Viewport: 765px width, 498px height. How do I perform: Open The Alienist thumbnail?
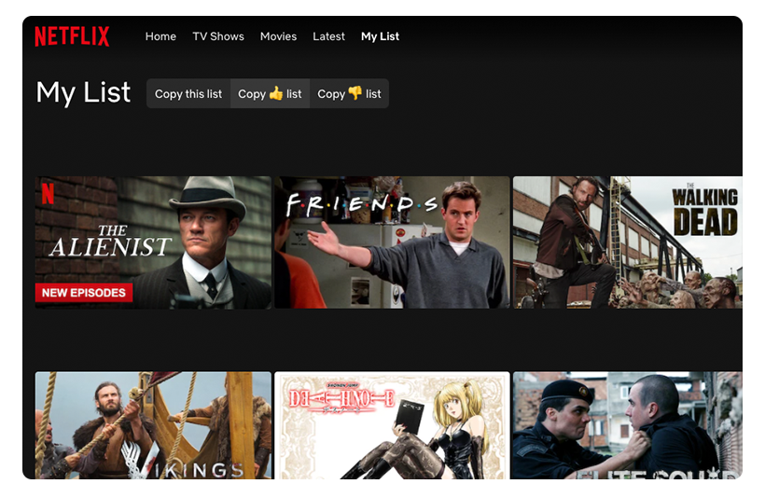point(153,242)
